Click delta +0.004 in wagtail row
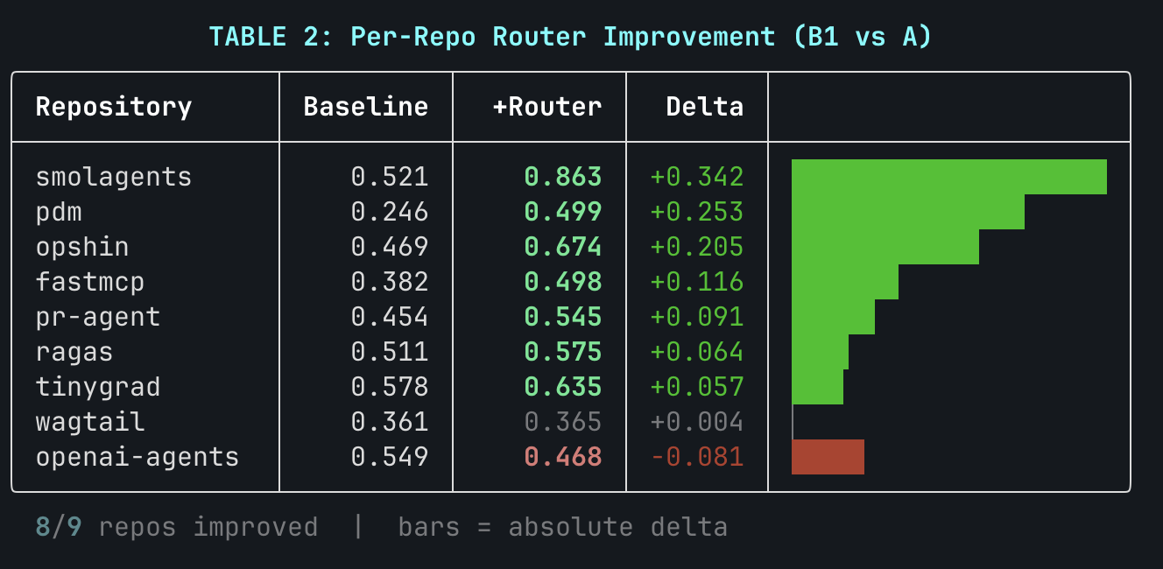 pos(697,422)
